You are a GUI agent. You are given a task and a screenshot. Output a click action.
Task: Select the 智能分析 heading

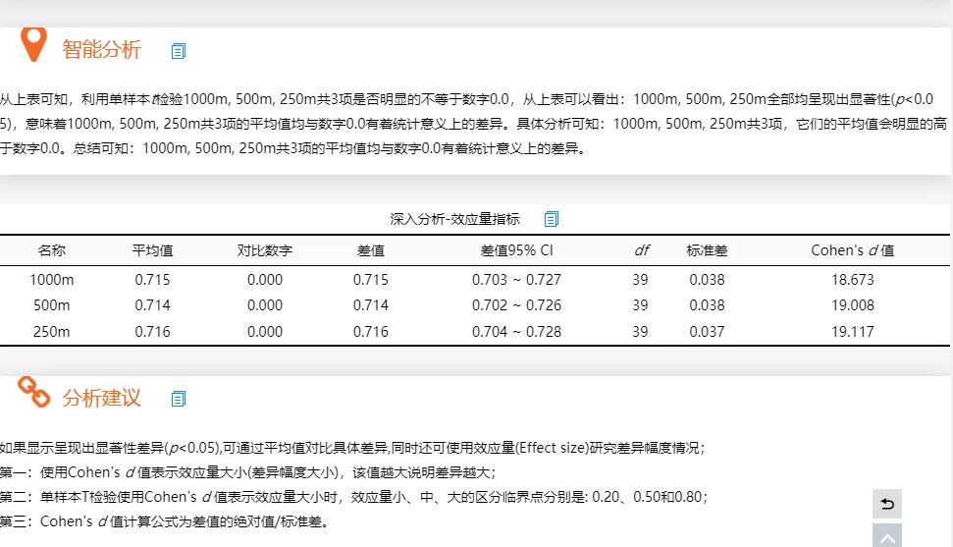point(101,49)
